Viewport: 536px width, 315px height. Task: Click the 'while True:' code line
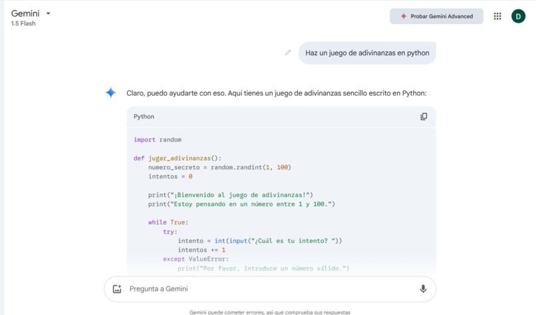pos(168,222)
